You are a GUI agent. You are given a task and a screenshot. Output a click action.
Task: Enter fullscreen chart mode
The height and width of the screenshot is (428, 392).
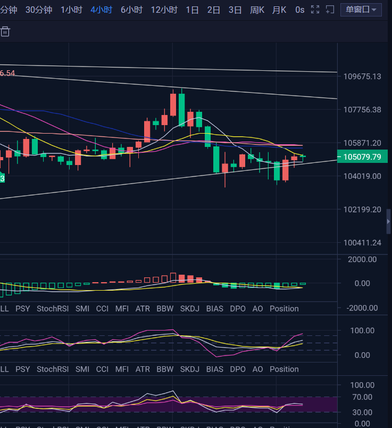(315, 10)
